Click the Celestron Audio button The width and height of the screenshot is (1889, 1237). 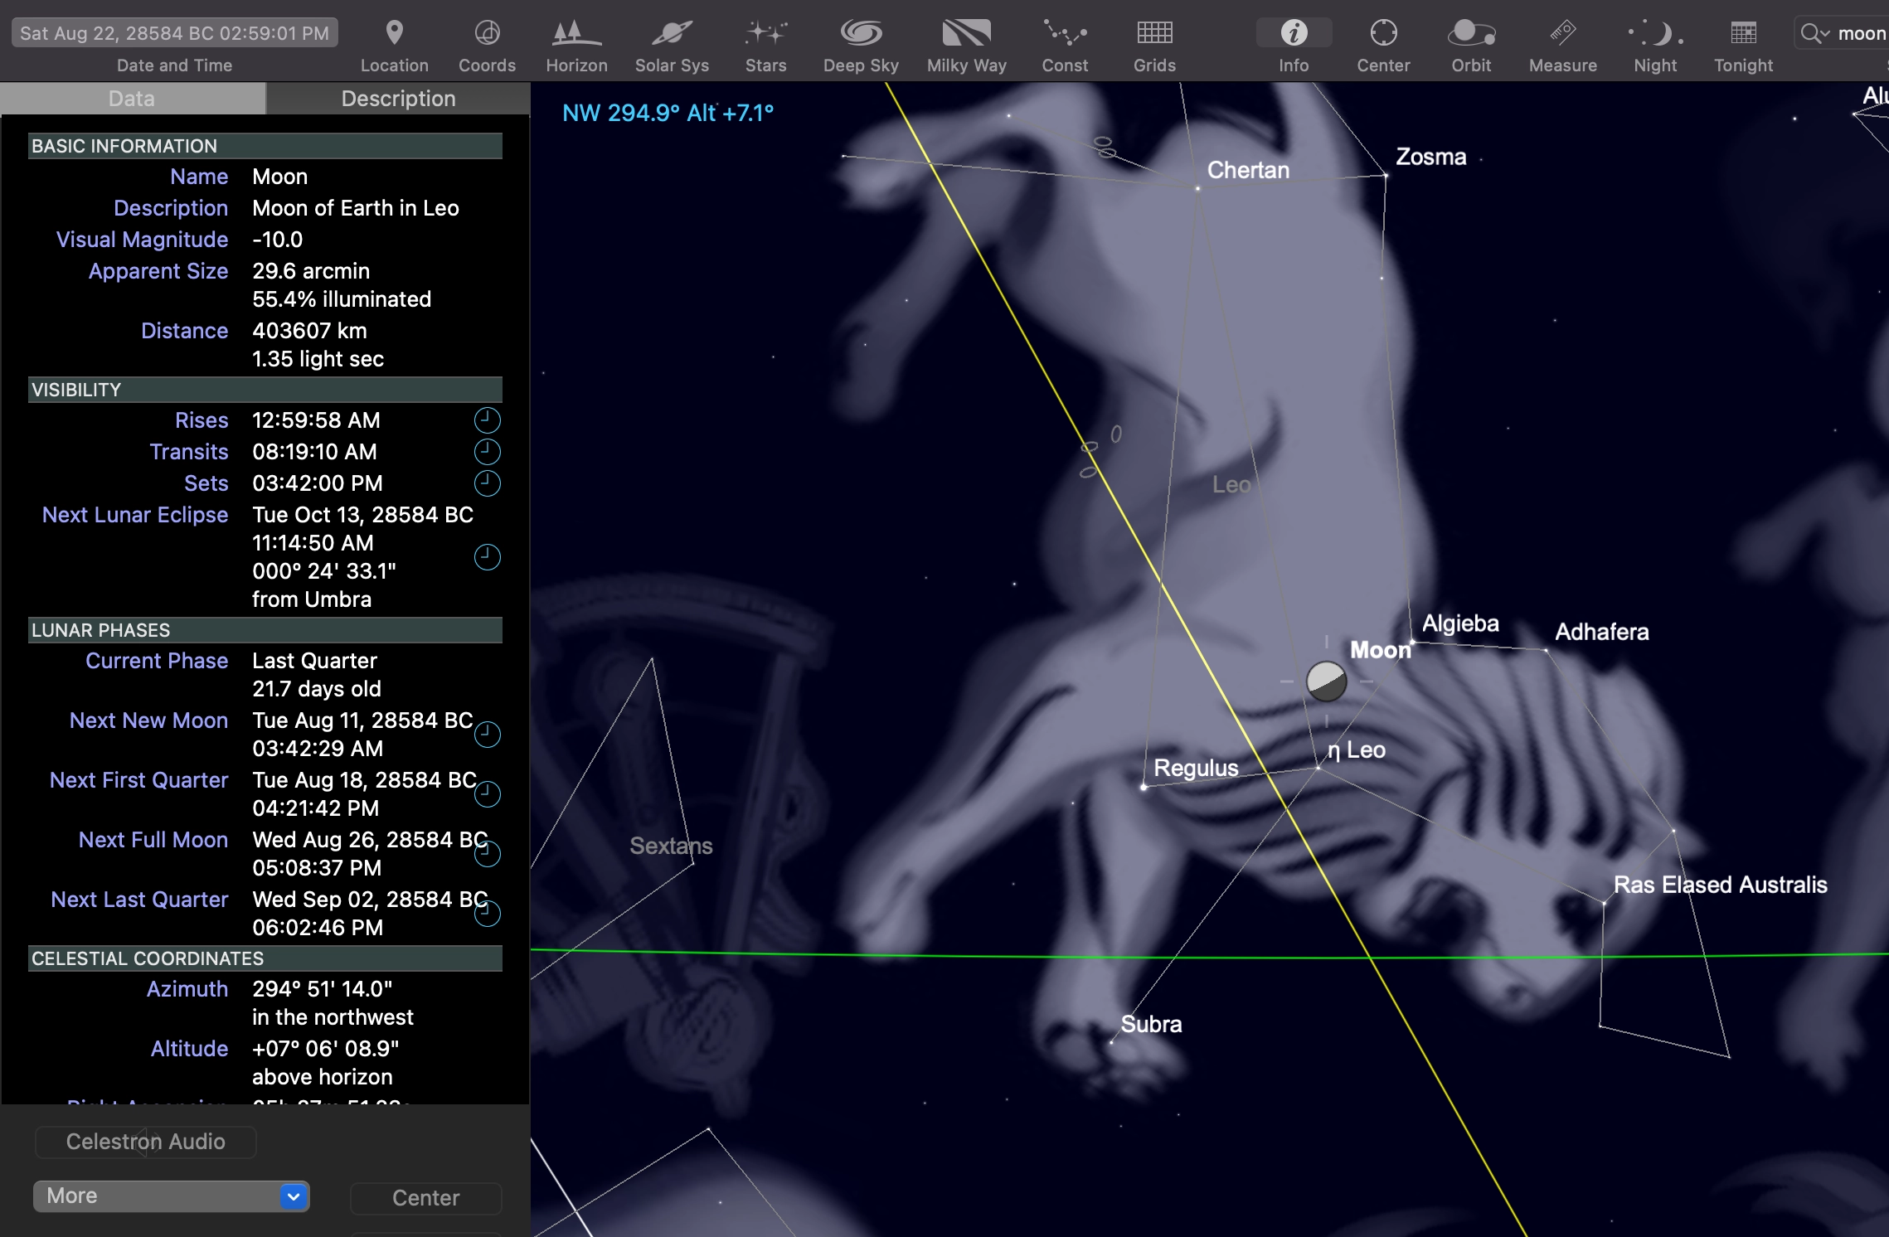point(146,1142)
